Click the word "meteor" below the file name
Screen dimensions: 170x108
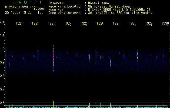39,9
